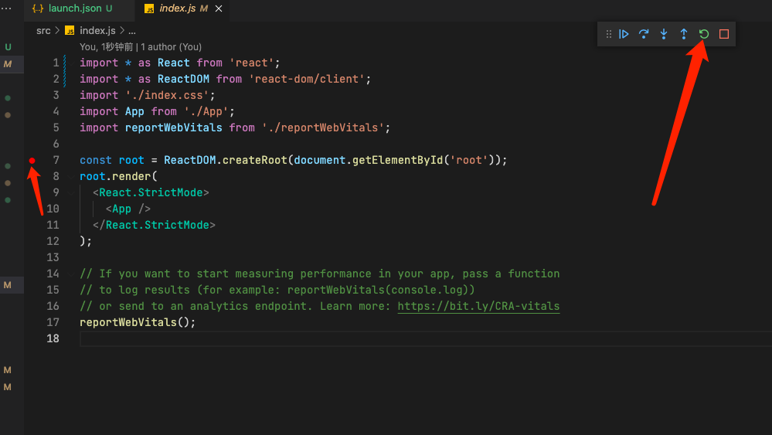Click the Step Into debug icon

pos(664,34)
